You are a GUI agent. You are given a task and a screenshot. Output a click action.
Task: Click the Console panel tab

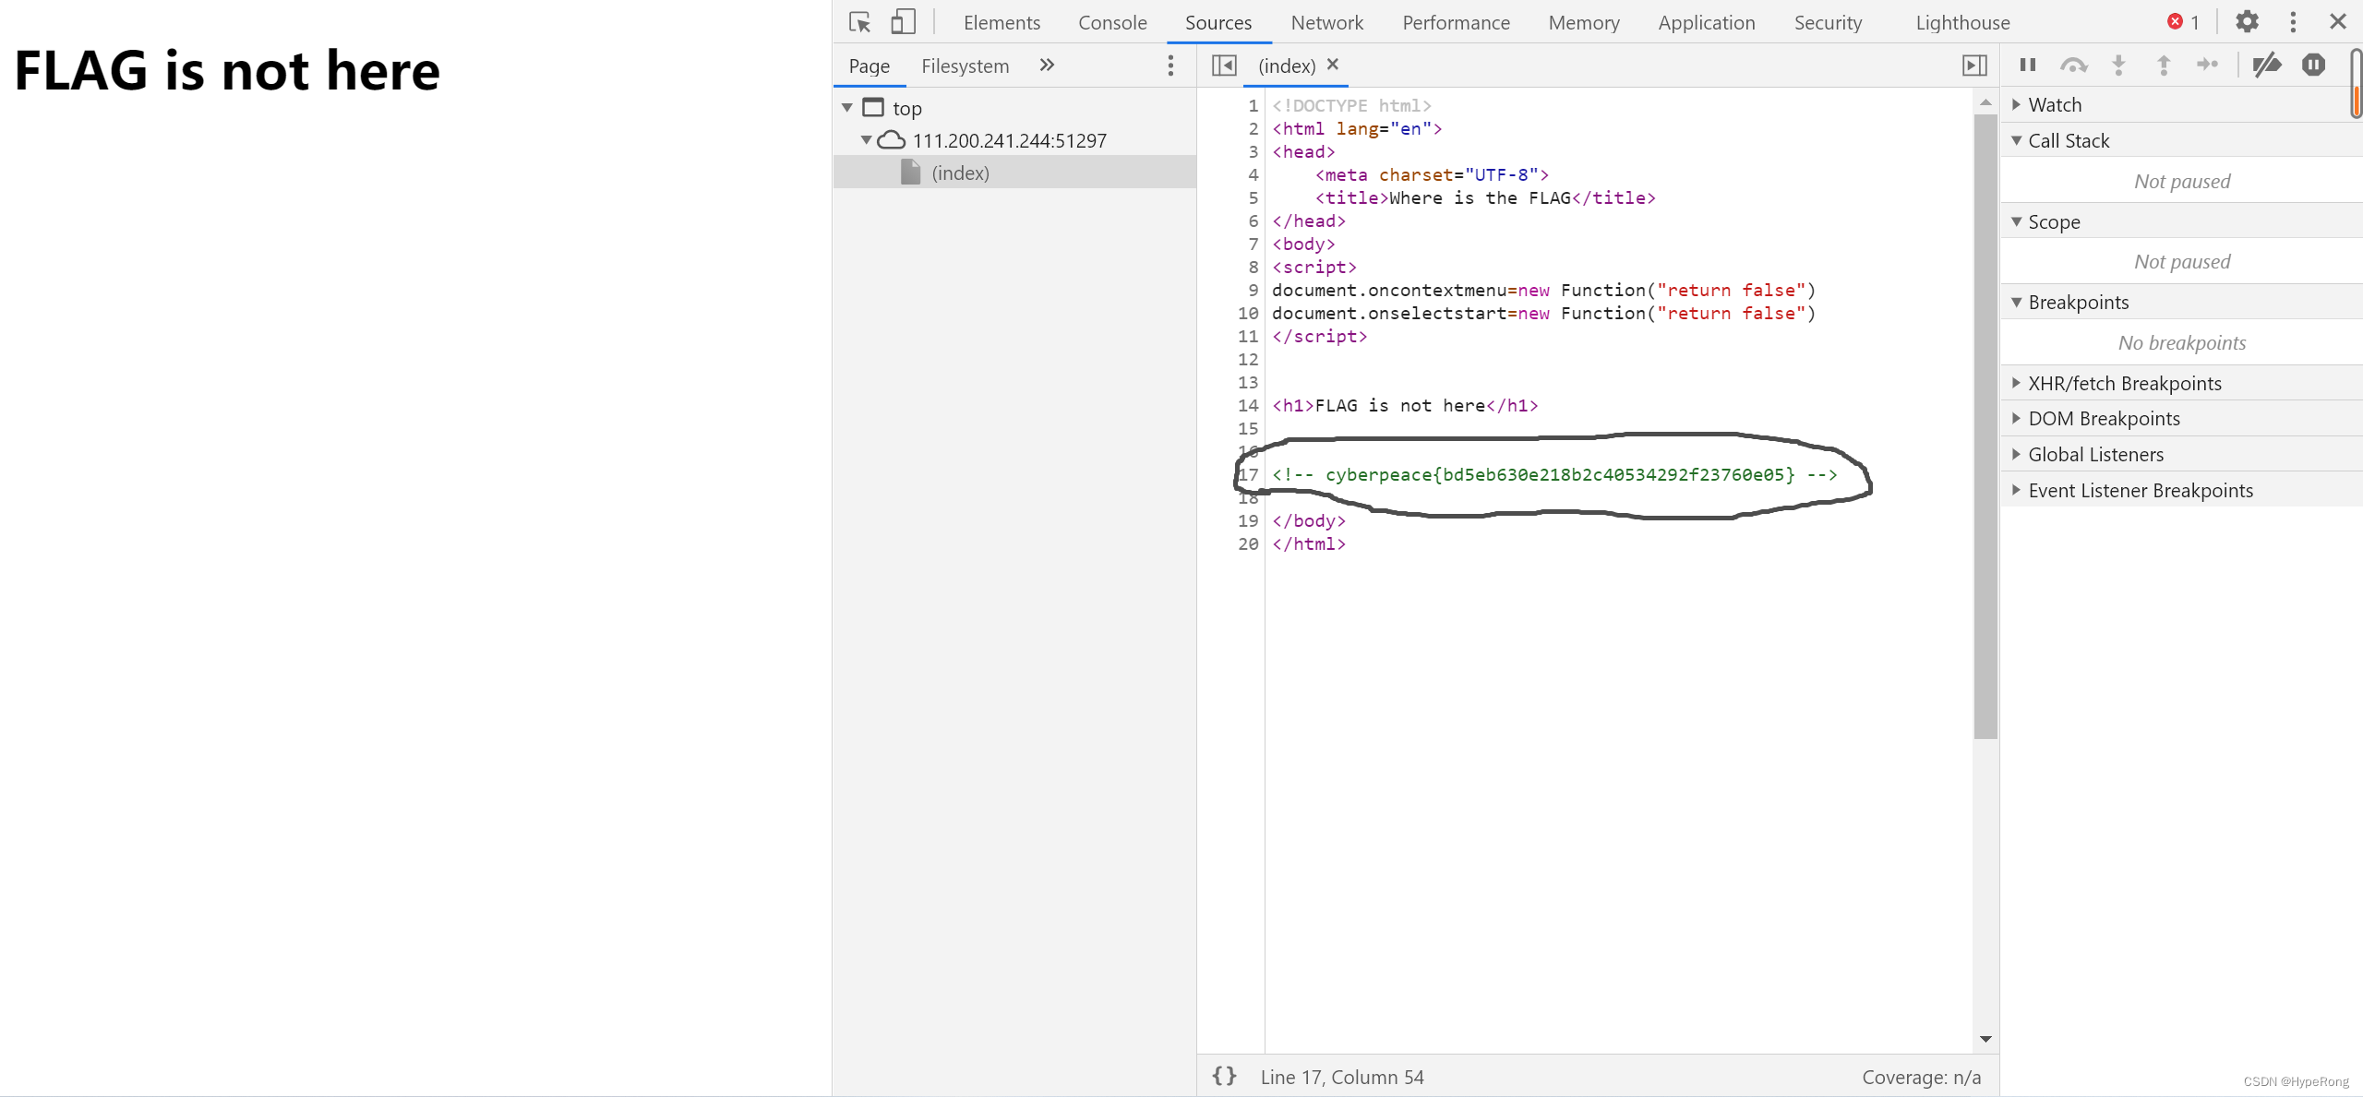(1112, 22)
